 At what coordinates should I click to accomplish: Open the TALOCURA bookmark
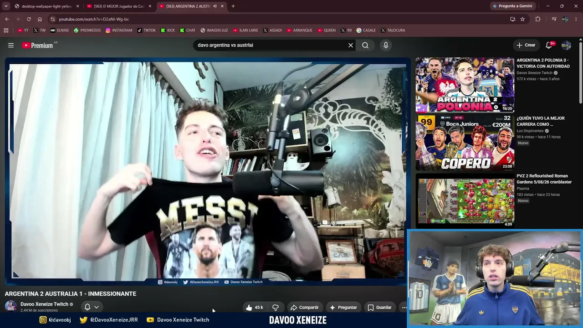[393, 31]
